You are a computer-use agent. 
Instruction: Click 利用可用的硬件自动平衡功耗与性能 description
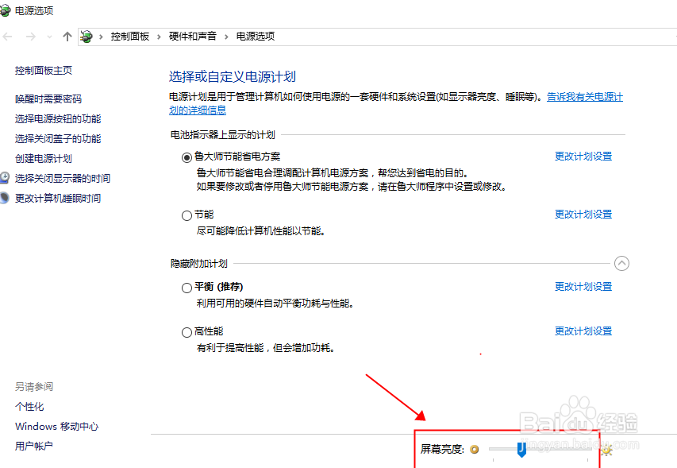(275, 304)
